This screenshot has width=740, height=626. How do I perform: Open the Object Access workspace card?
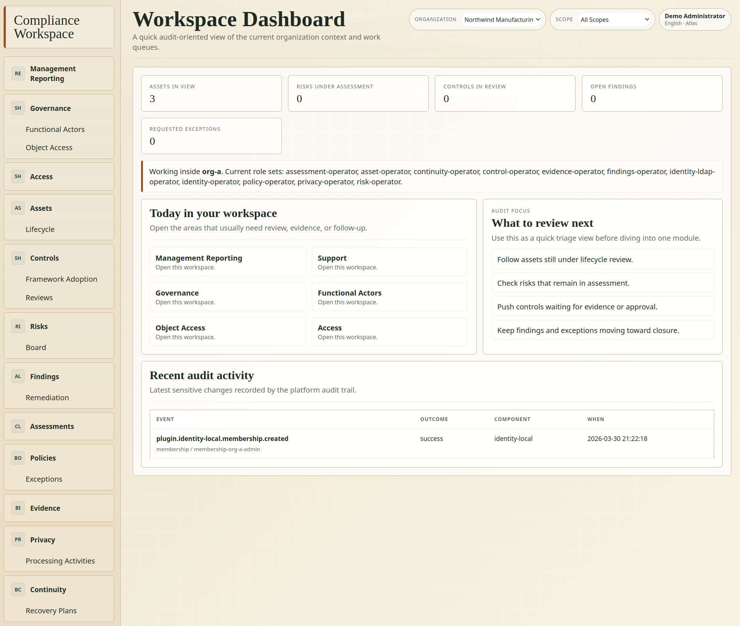(228, 332)
